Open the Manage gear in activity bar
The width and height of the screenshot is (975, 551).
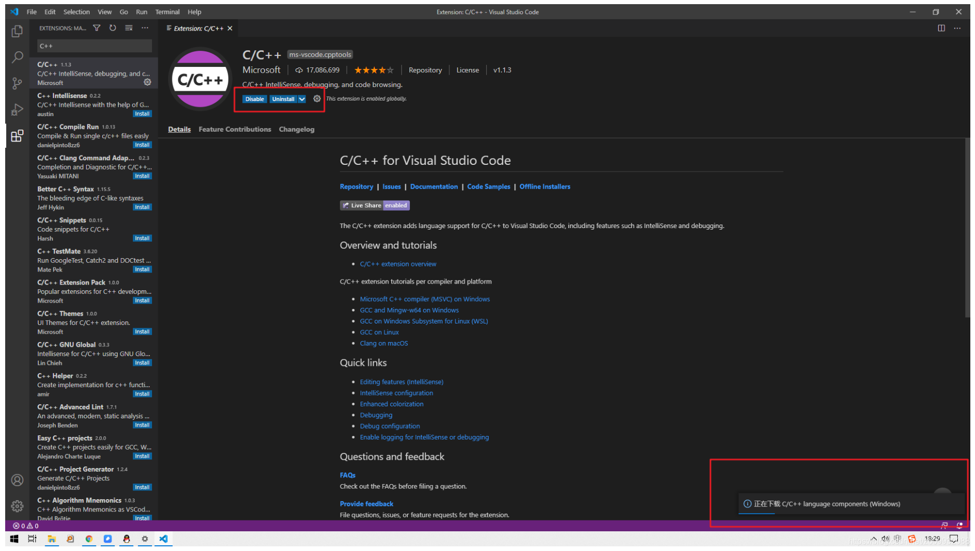click(17, 506)
